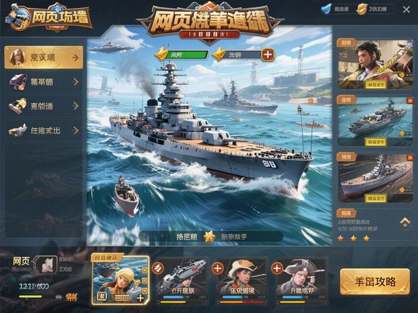Select the highlighted gold sidebar tab with portrait
Viewport: 418px width, 313px height.
pos(44,58)
